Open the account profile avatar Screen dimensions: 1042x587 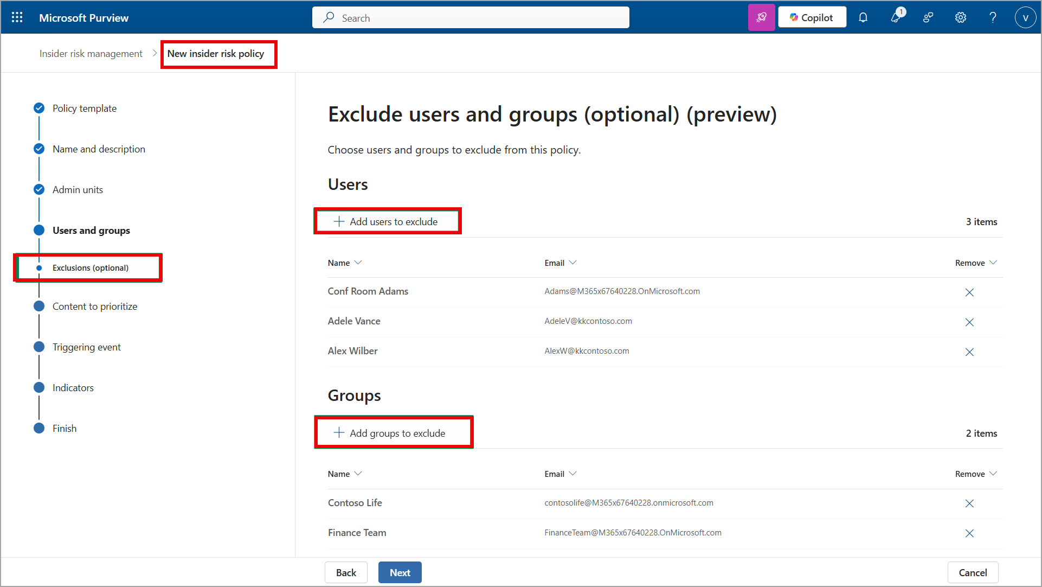coord(1025,17)
